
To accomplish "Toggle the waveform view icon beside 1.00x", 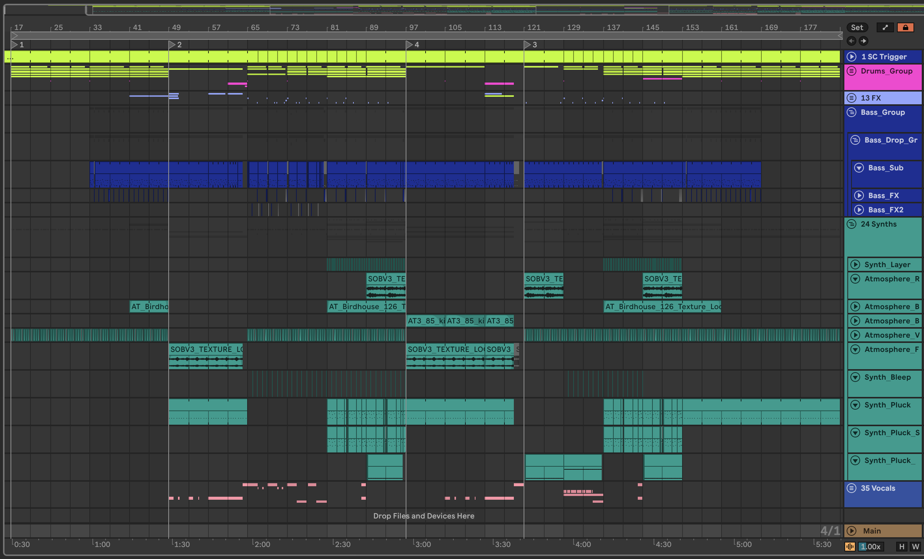I will (x=850, y=547).
